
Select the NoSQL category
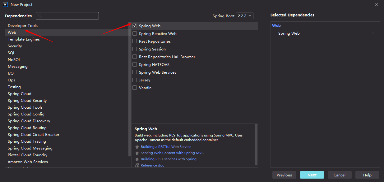coord(67,60)
